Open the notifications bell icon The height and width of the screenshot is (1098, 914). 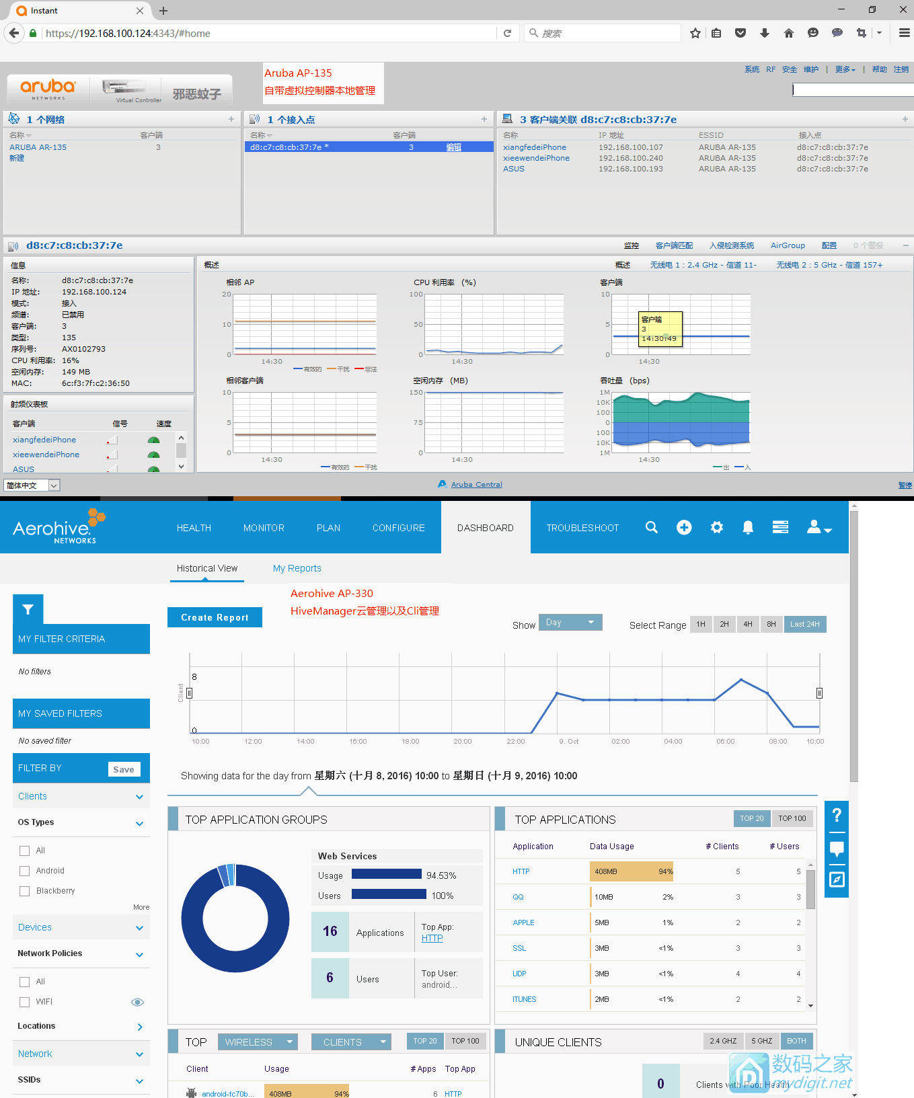(748, 527)
